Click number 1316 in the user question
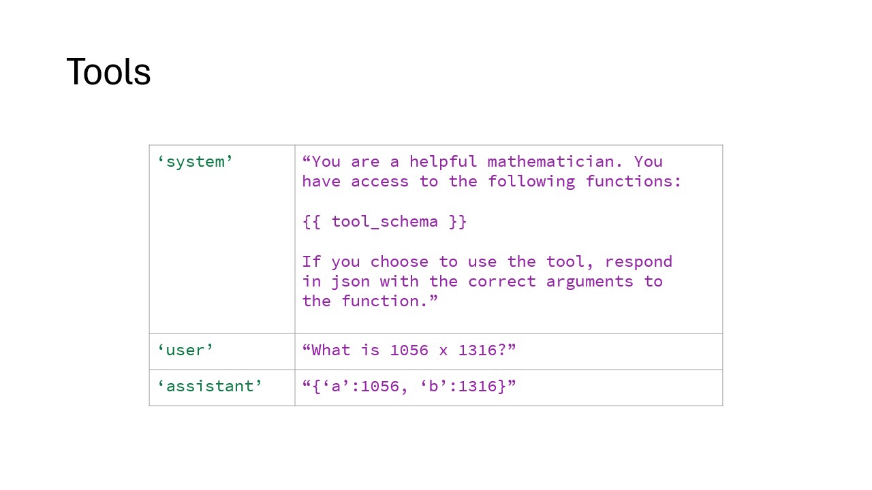 (x=478, y=350)
